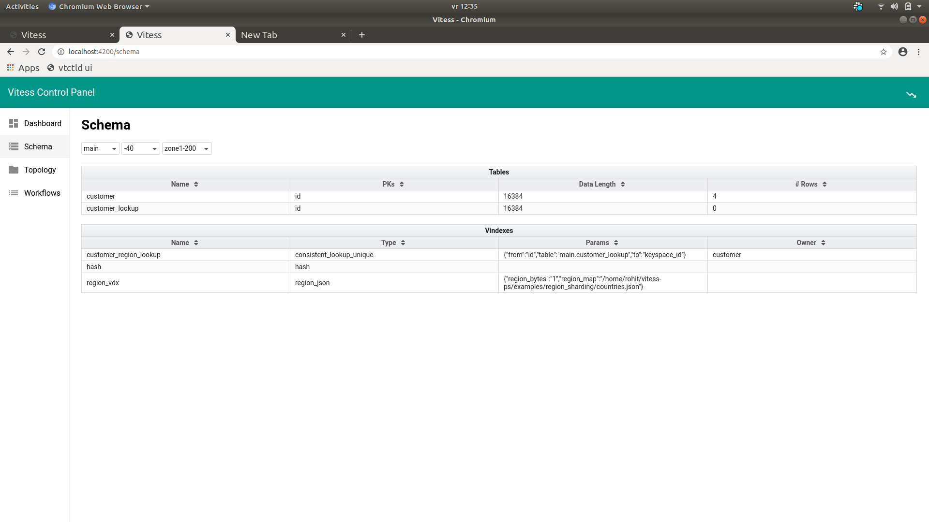The image size is (929, 522).
Task: Click the Apps grid bookmark icon
Action: coord(10,68)
